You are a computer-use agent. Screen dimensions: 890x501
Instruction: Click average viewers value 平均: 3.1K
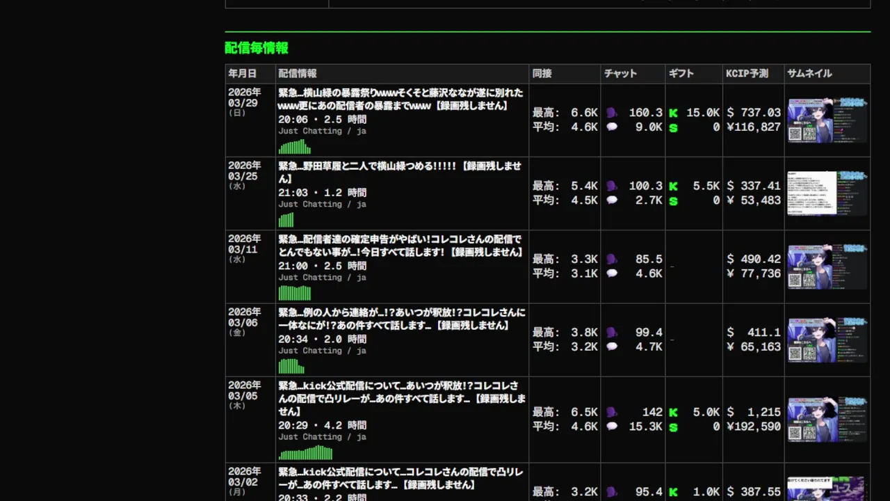click(x=565, y=273)
